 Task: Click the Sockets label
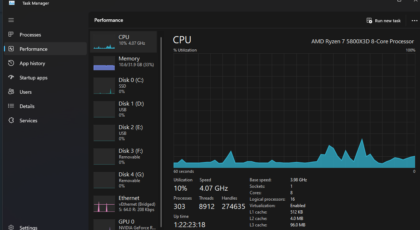[x=257, y=186]
